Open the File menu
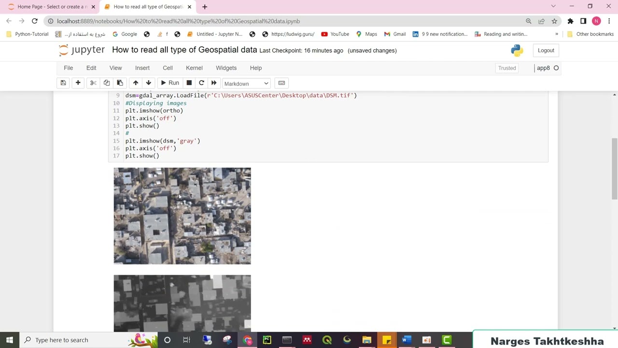The height and width of the screenshot is (348, 618). click(x=69, y=68)
